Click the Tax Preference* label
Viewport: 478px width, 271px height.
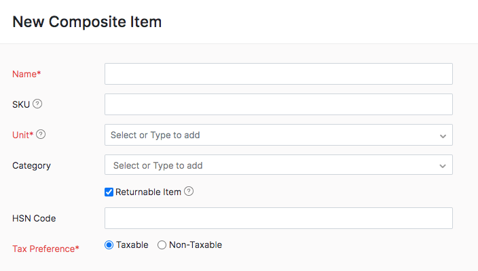point(45,249)
